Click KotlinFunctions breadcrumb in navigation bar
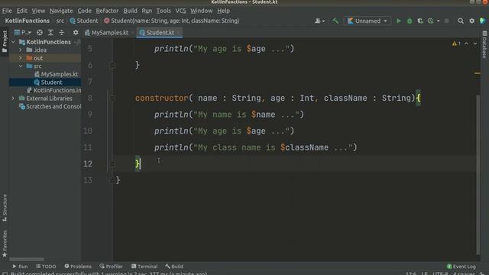This screenshot has height=275, width=489. tap(28, 21)
